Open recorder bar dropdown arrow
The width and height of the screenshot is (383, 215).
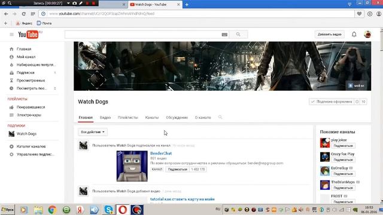pos(68,3)
